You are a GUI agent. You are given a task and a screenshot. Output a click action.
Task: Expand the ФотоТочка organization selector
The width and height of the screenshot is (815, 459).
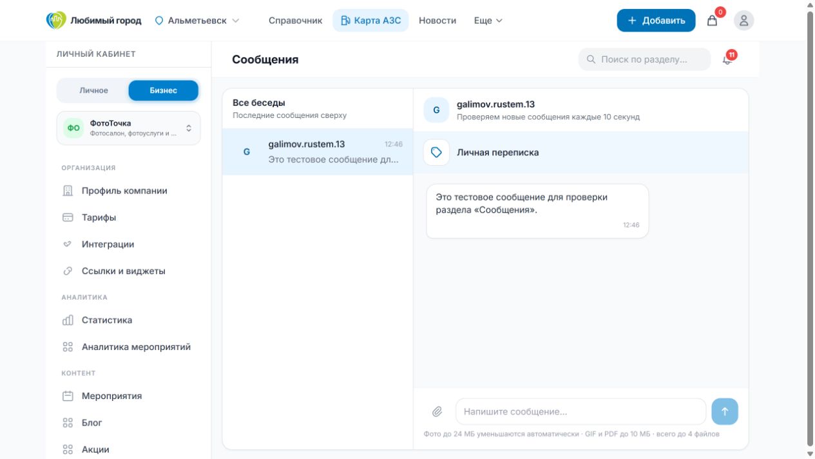pyautogui.click(x=129, y=128)
